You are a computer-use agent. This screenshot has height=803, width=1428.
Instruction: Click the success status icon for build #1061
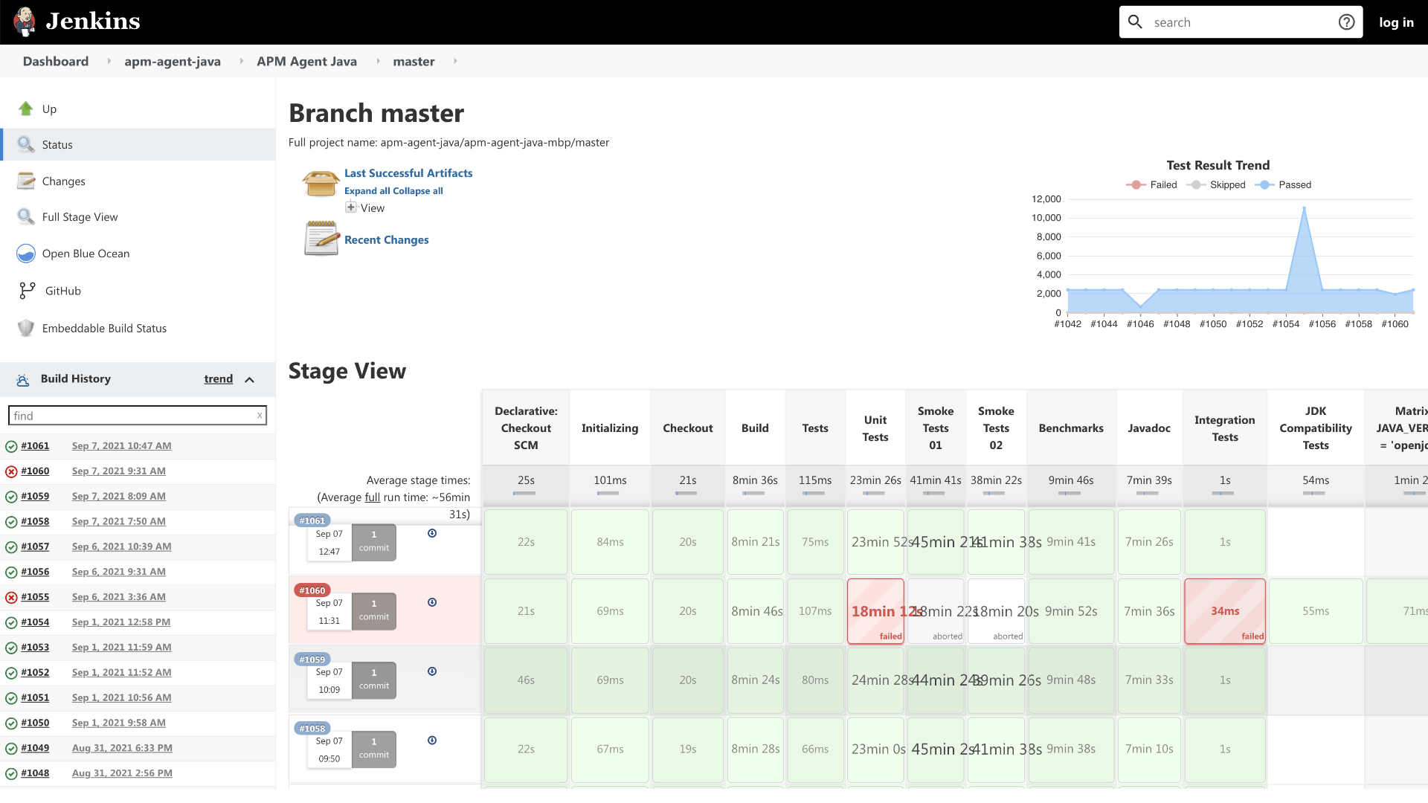[11, 447]
